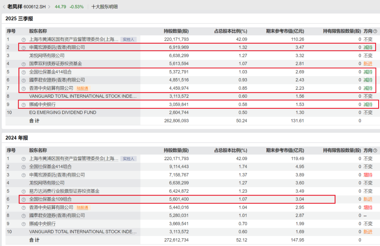Open 國泰君安證券(香港)有限公司 link in 2024 年报
Image resolution: width=380 pixels, height=246 pixels.
point(57,215)
